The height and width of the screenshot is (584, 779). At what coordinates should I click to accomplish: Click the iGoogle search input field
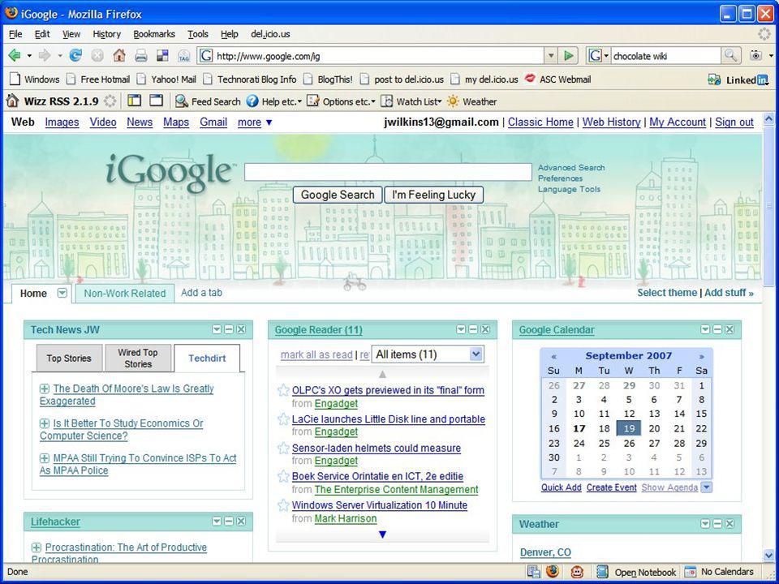[388, 172]
